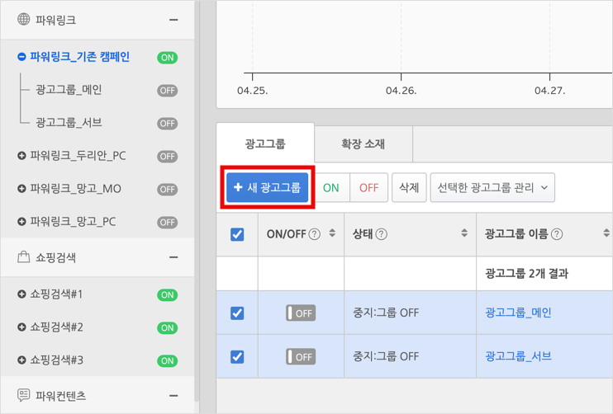The width and height of the screenshot is (613, 414).
Task: Expand the 파워링크_망고_MO campaign
Action: 21,189
